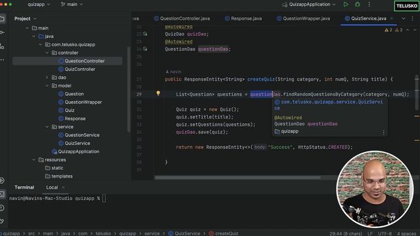The image size is (420, 236).
Task: Collapse the main folder
Action: (27, 28)
